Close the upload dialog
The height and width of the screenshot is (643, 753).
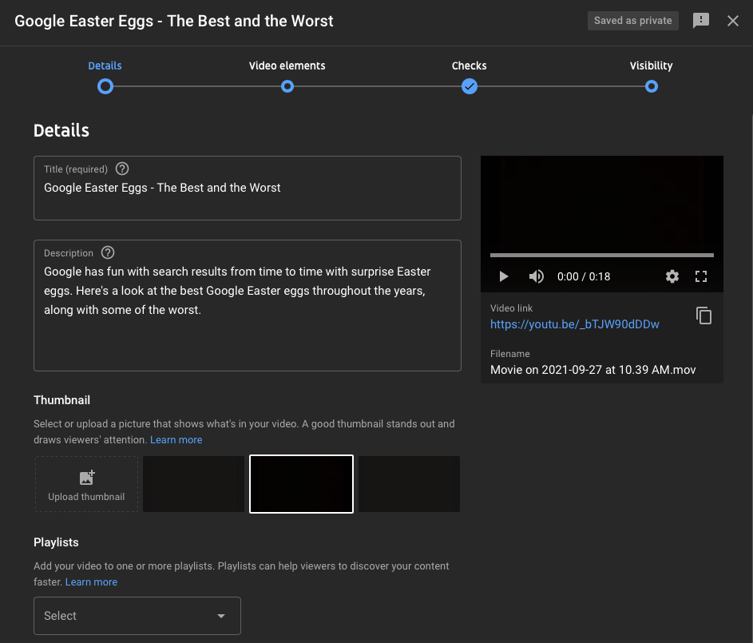(x=732, y=21)
